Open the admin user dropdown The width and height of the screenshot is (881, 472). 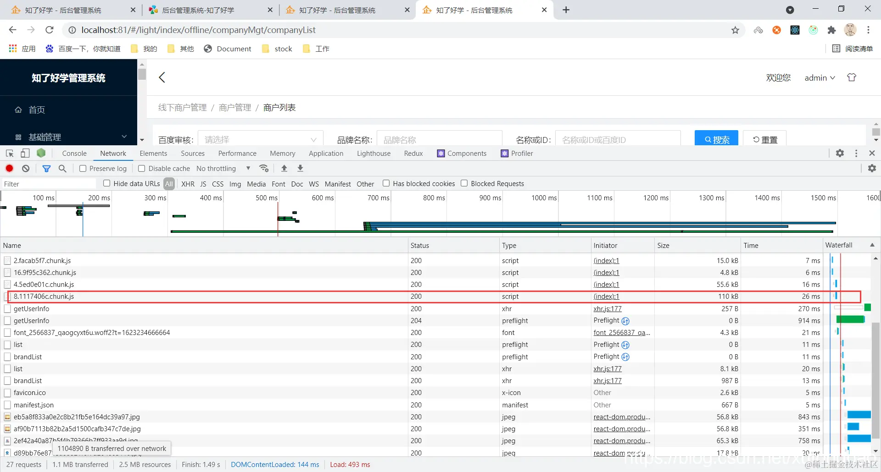pos(820,78)
